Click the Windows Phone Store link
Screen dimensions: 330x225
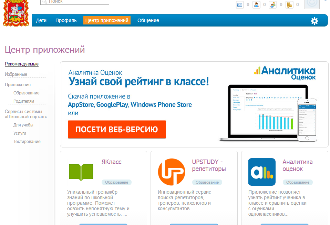pos(161,105)
